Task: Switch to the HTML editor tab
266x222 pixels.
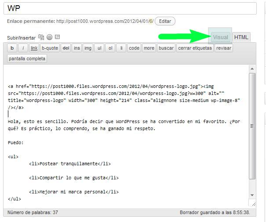Action: click(241, 37)
